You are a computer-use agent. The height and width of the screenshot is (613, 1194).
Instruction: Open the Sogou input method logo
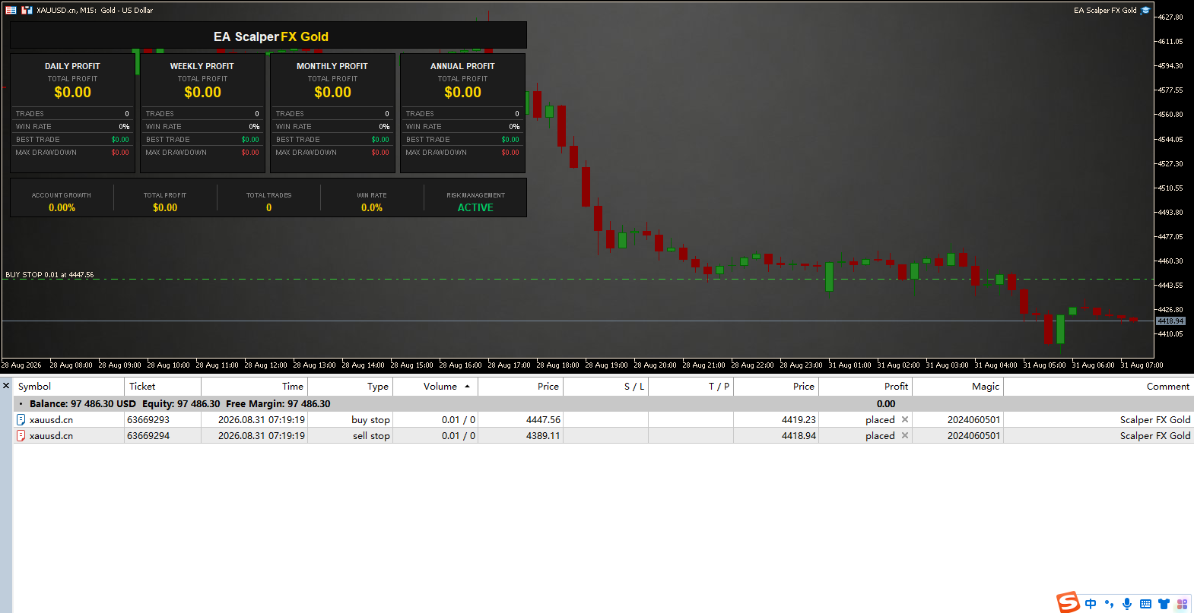pos(1069,602)
